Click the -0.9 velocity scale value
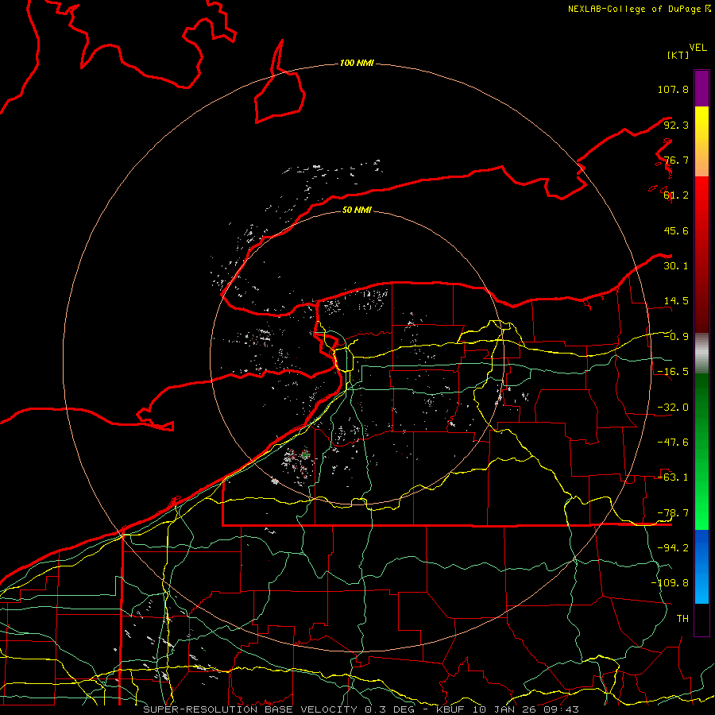Screen dimensions: 715x715 (676, 337)
